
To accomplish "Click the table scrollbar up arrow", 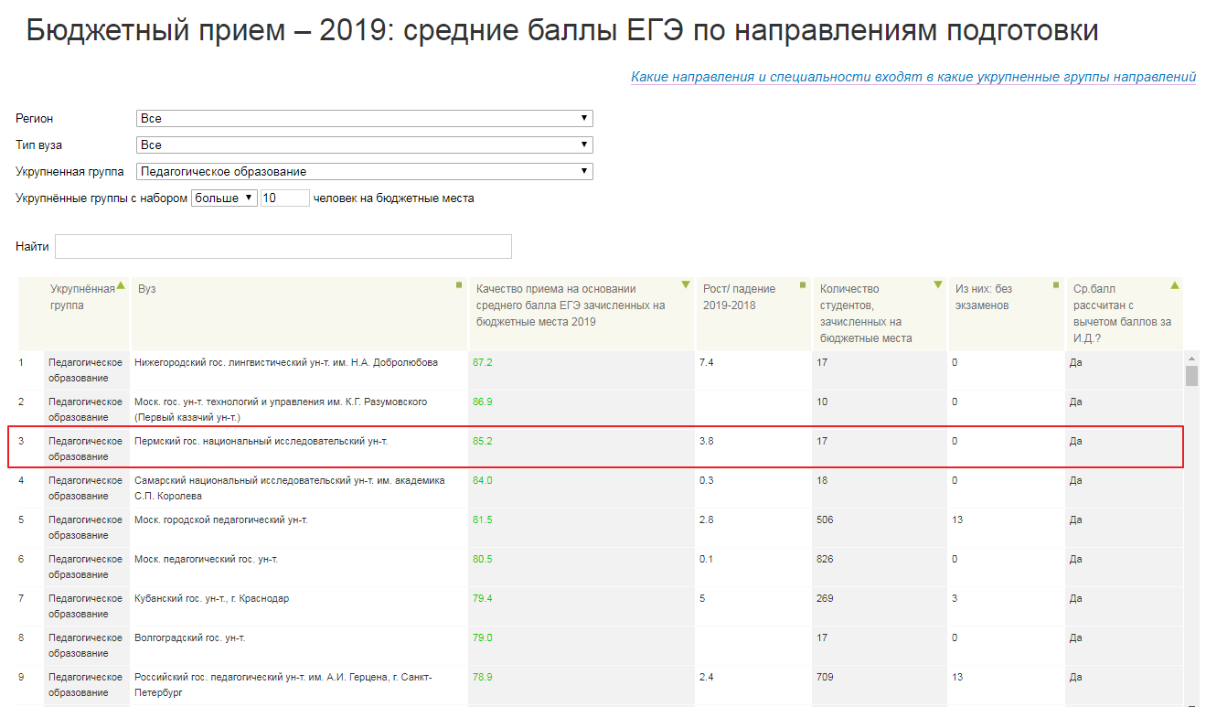I will tap(1192, 359).
